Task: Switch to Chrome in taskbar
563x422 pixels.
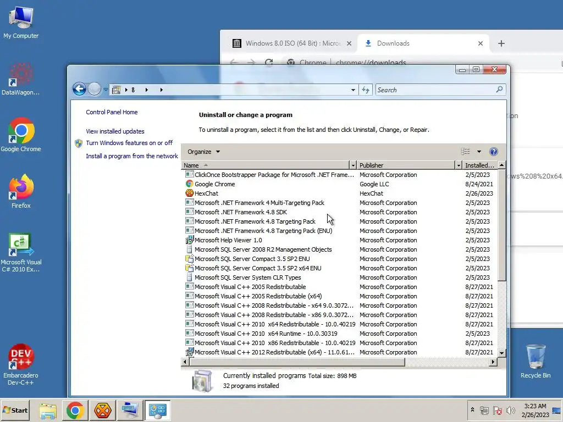Action: tap(75, 410)
